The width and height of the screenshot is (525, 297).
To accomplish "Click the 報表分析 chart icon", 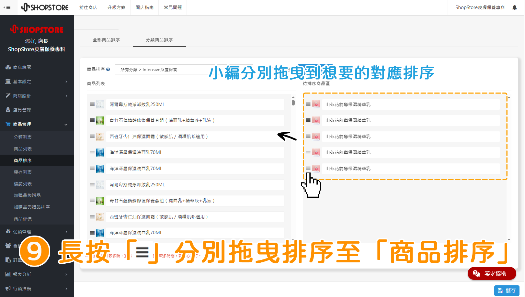I will 8,274.
